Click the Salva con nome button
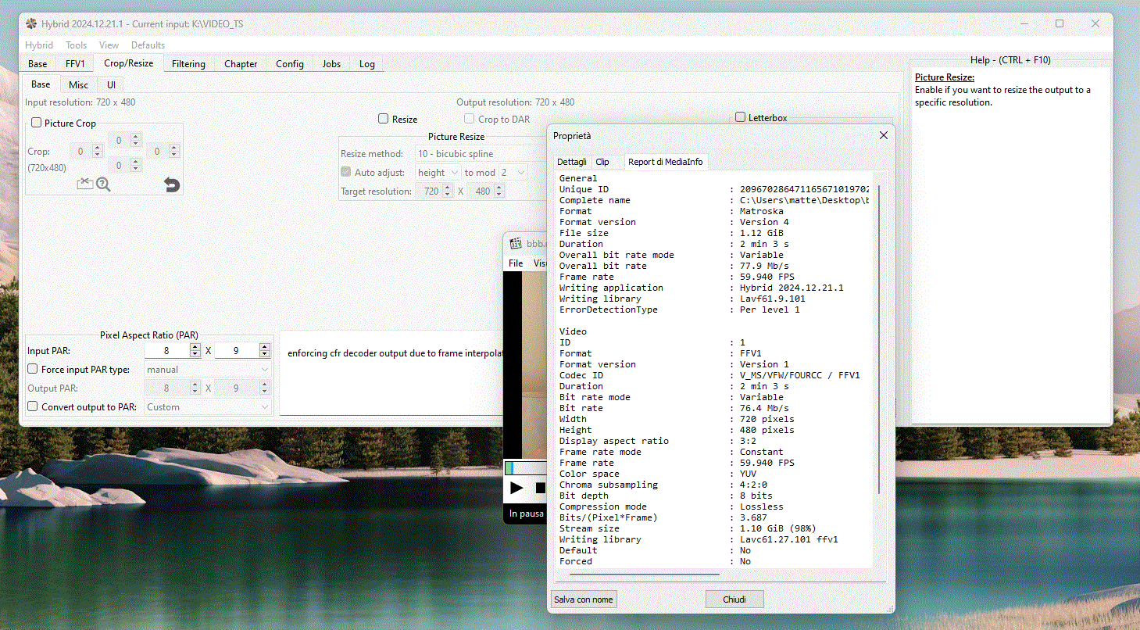This screenshot has width=1140, height=630. click(584, 600)
